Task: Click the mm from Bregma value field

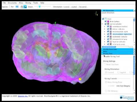Action: [x=112, y=86]
